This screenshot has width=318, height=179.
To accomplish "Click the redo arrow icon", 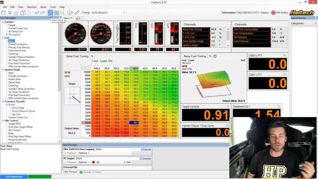I will click(x=43, y=13).
